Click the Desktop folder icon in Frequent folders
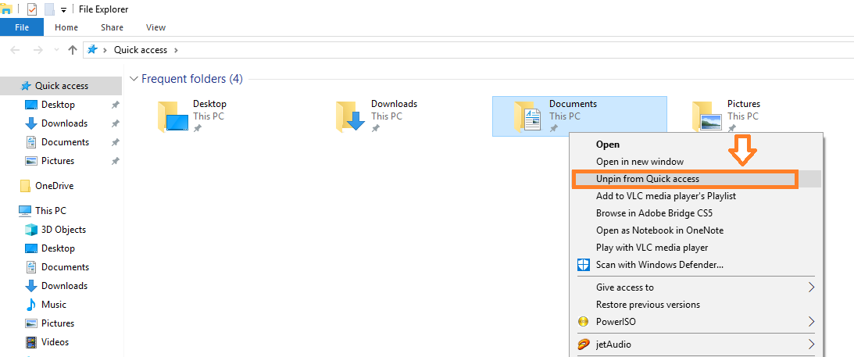This screenshot has width=854, height=357. pyautogui.click(x=173, y=117)
